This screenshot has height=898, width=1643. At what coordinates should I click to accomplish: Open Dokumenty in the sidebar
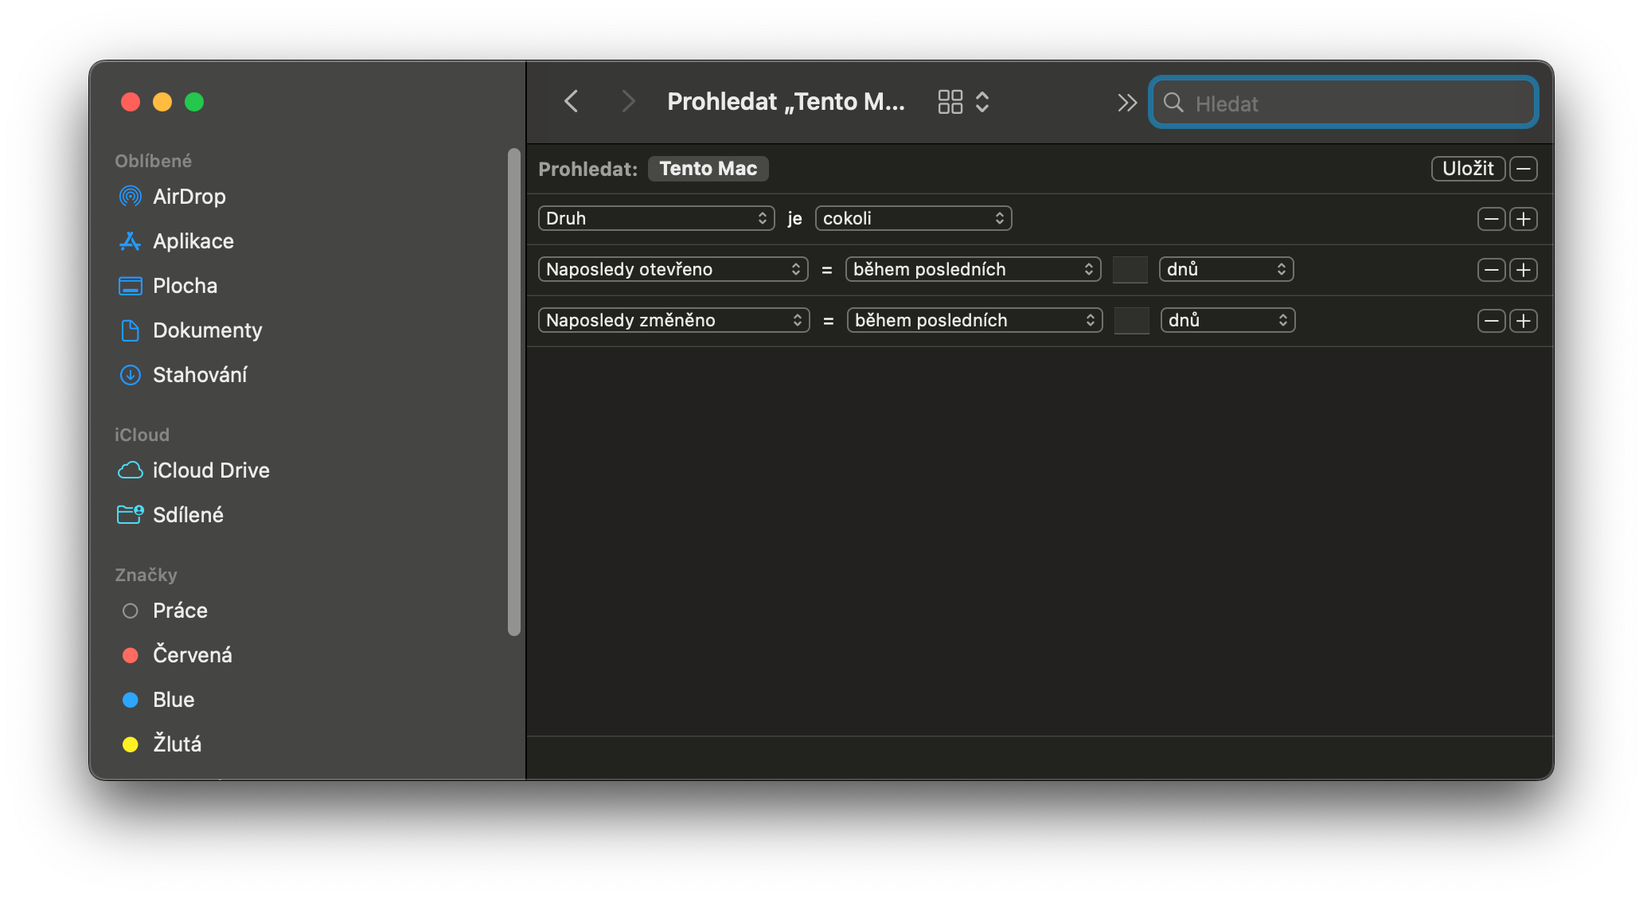point(207,330)
